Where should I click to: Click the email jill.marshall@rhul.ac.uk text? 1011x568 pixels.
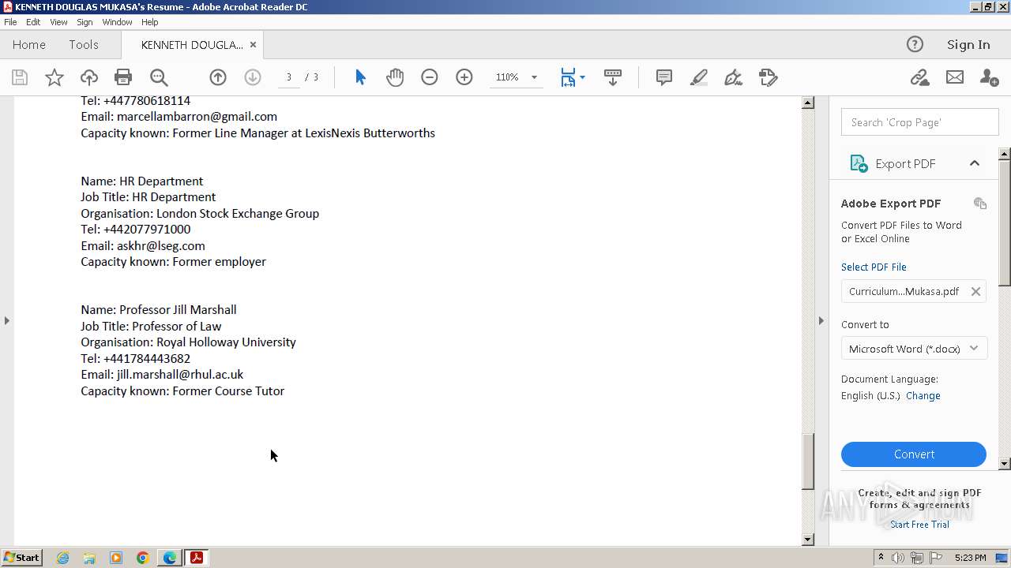click(180, 375)
